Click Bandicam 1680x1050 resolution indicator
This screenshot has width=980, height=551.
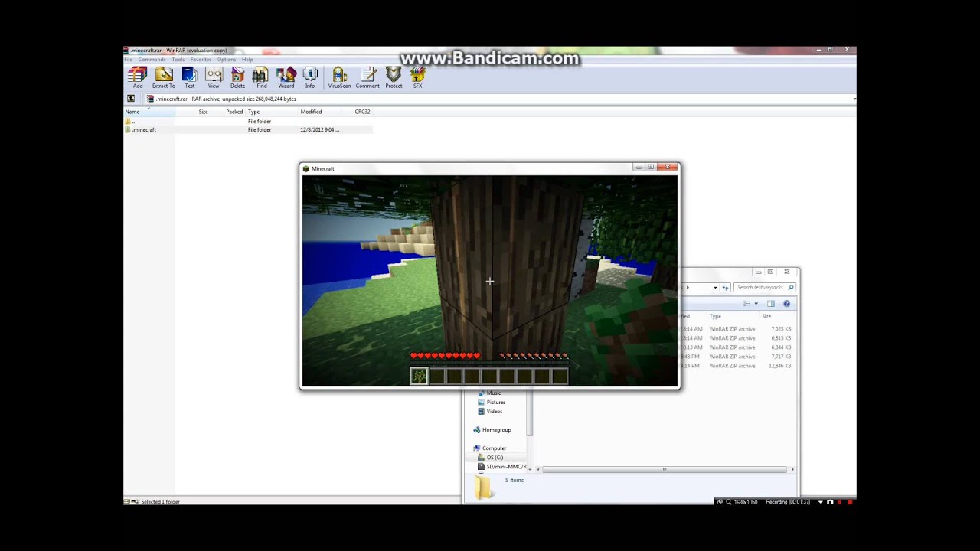pyautogui.click(x=746, y=502)
